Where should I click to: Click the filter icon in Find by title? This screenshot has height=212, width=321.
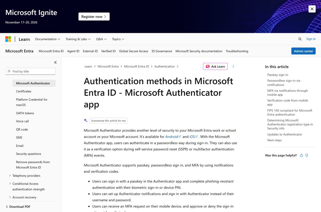point(9,71)
